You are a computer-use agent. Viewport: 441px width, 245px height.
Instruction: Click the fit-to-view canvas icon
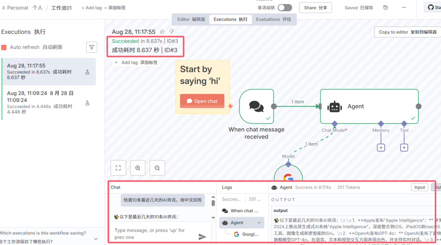[x=118, y=168]
